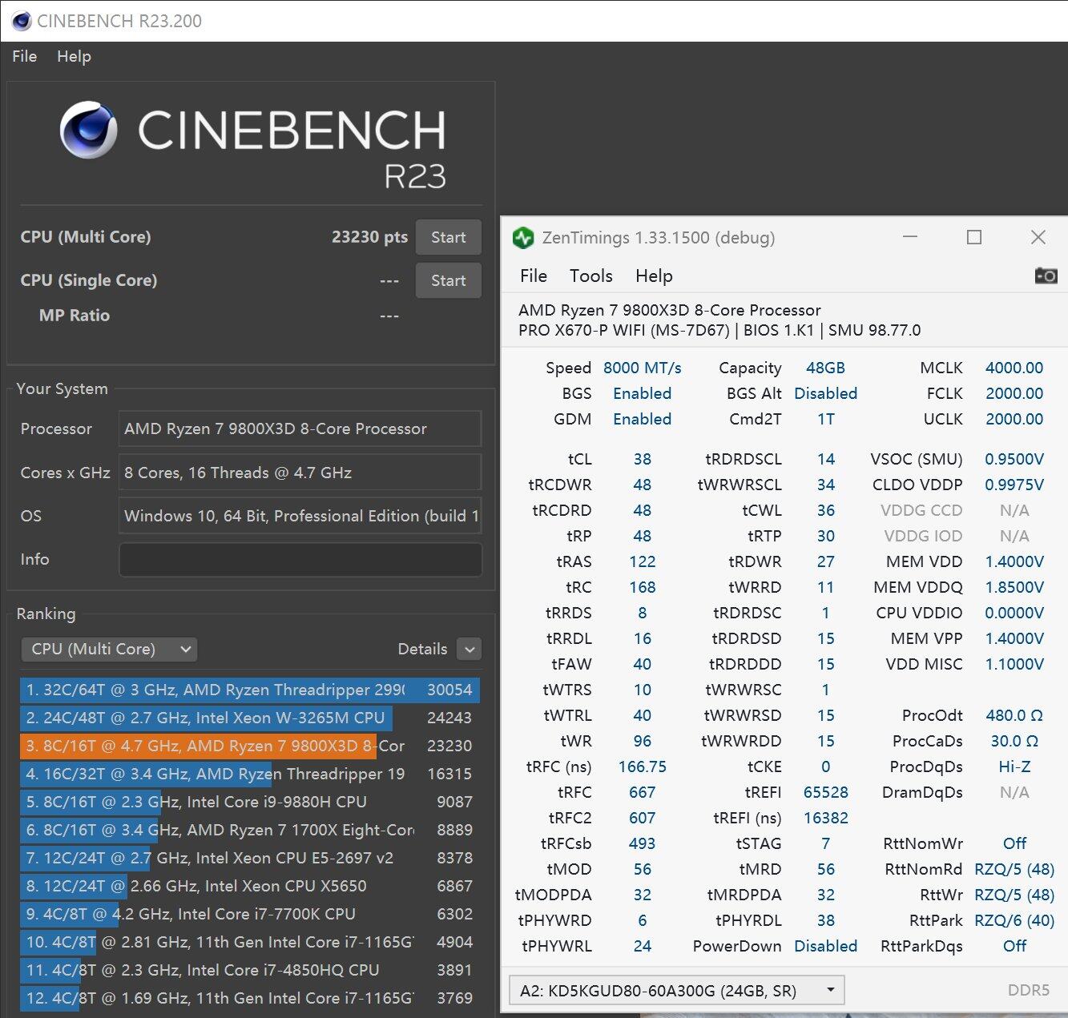Click the RttPark RZQ/6 (40) value
Image resolution: width=1068 pixels, height=1018 pixels.
tap(1014, 920)
